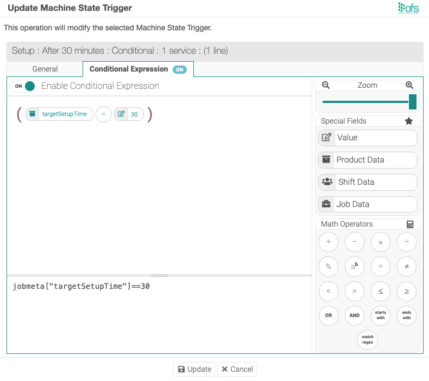Click the Zoom slider handle

(413, 102)
